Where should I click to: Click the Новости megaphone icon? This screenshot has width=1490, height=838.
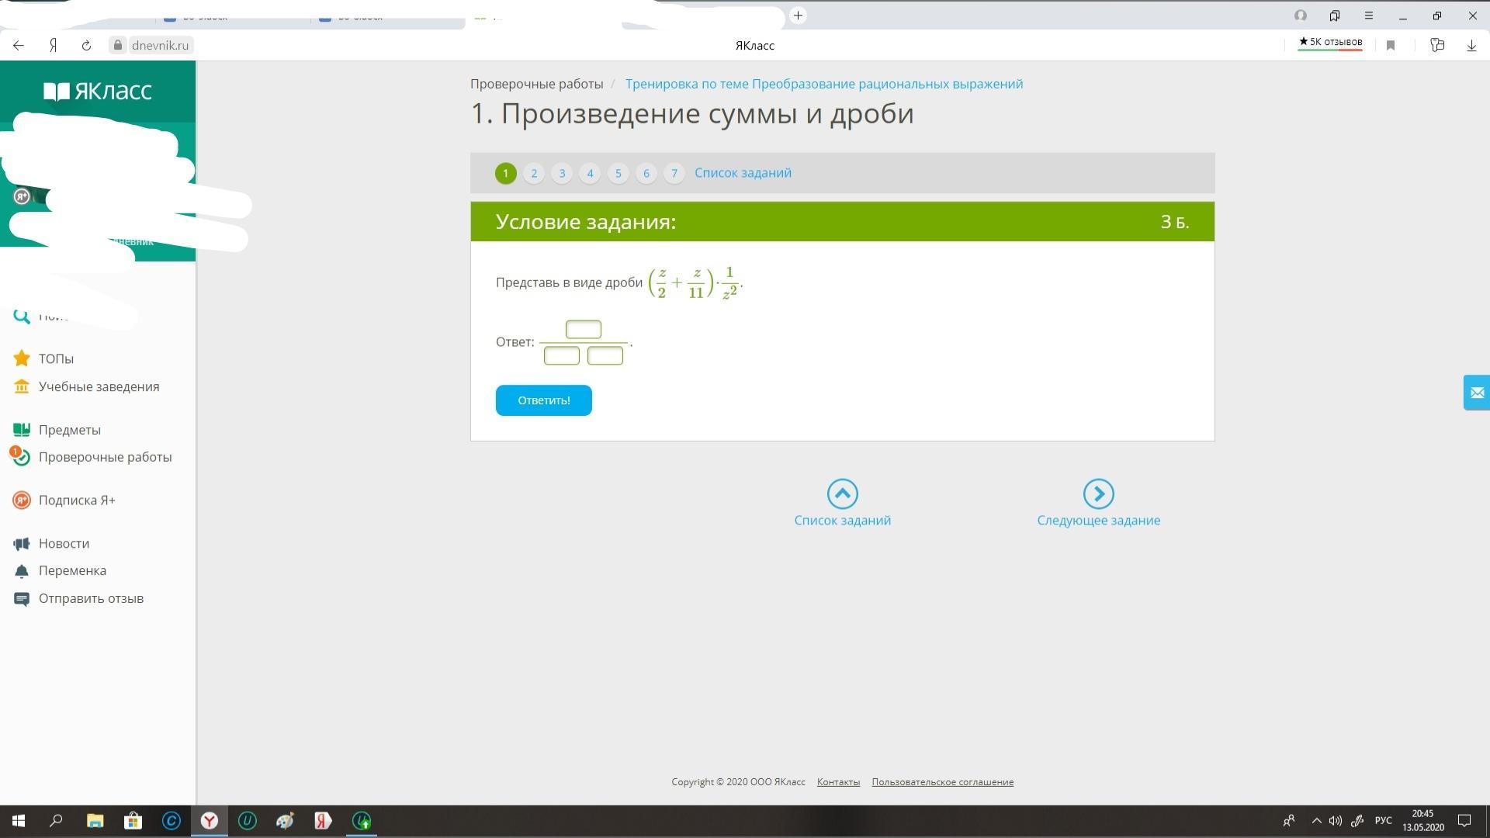click(22, 544)
